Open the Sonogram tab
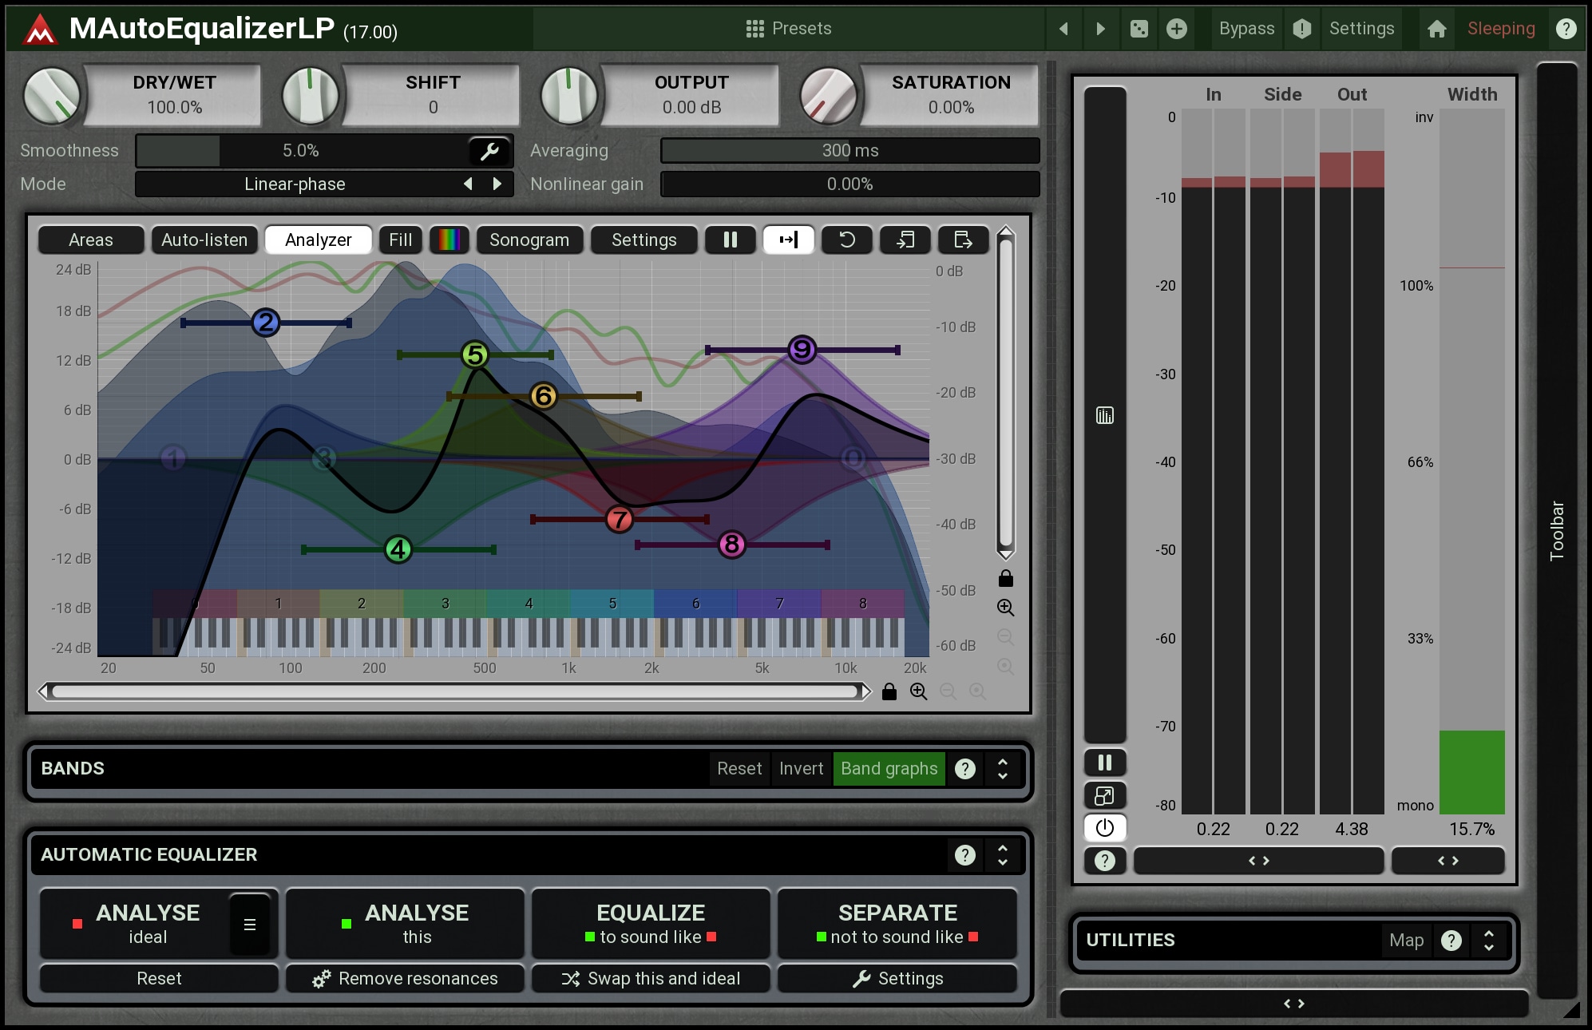This screenshot has height=1030, width=1592. pos(529,240)
